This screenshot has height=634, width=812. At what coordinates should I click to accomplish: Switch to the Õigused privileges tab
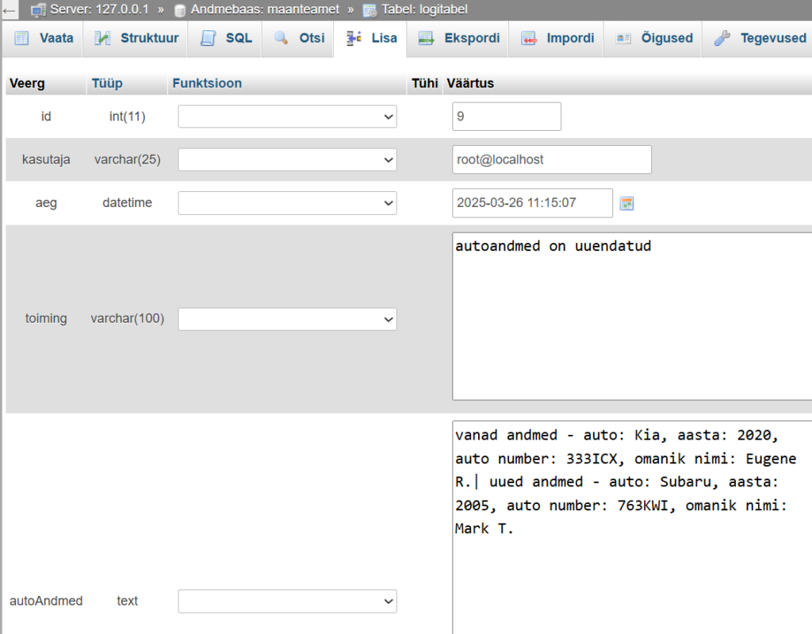(x=655, y=38)
